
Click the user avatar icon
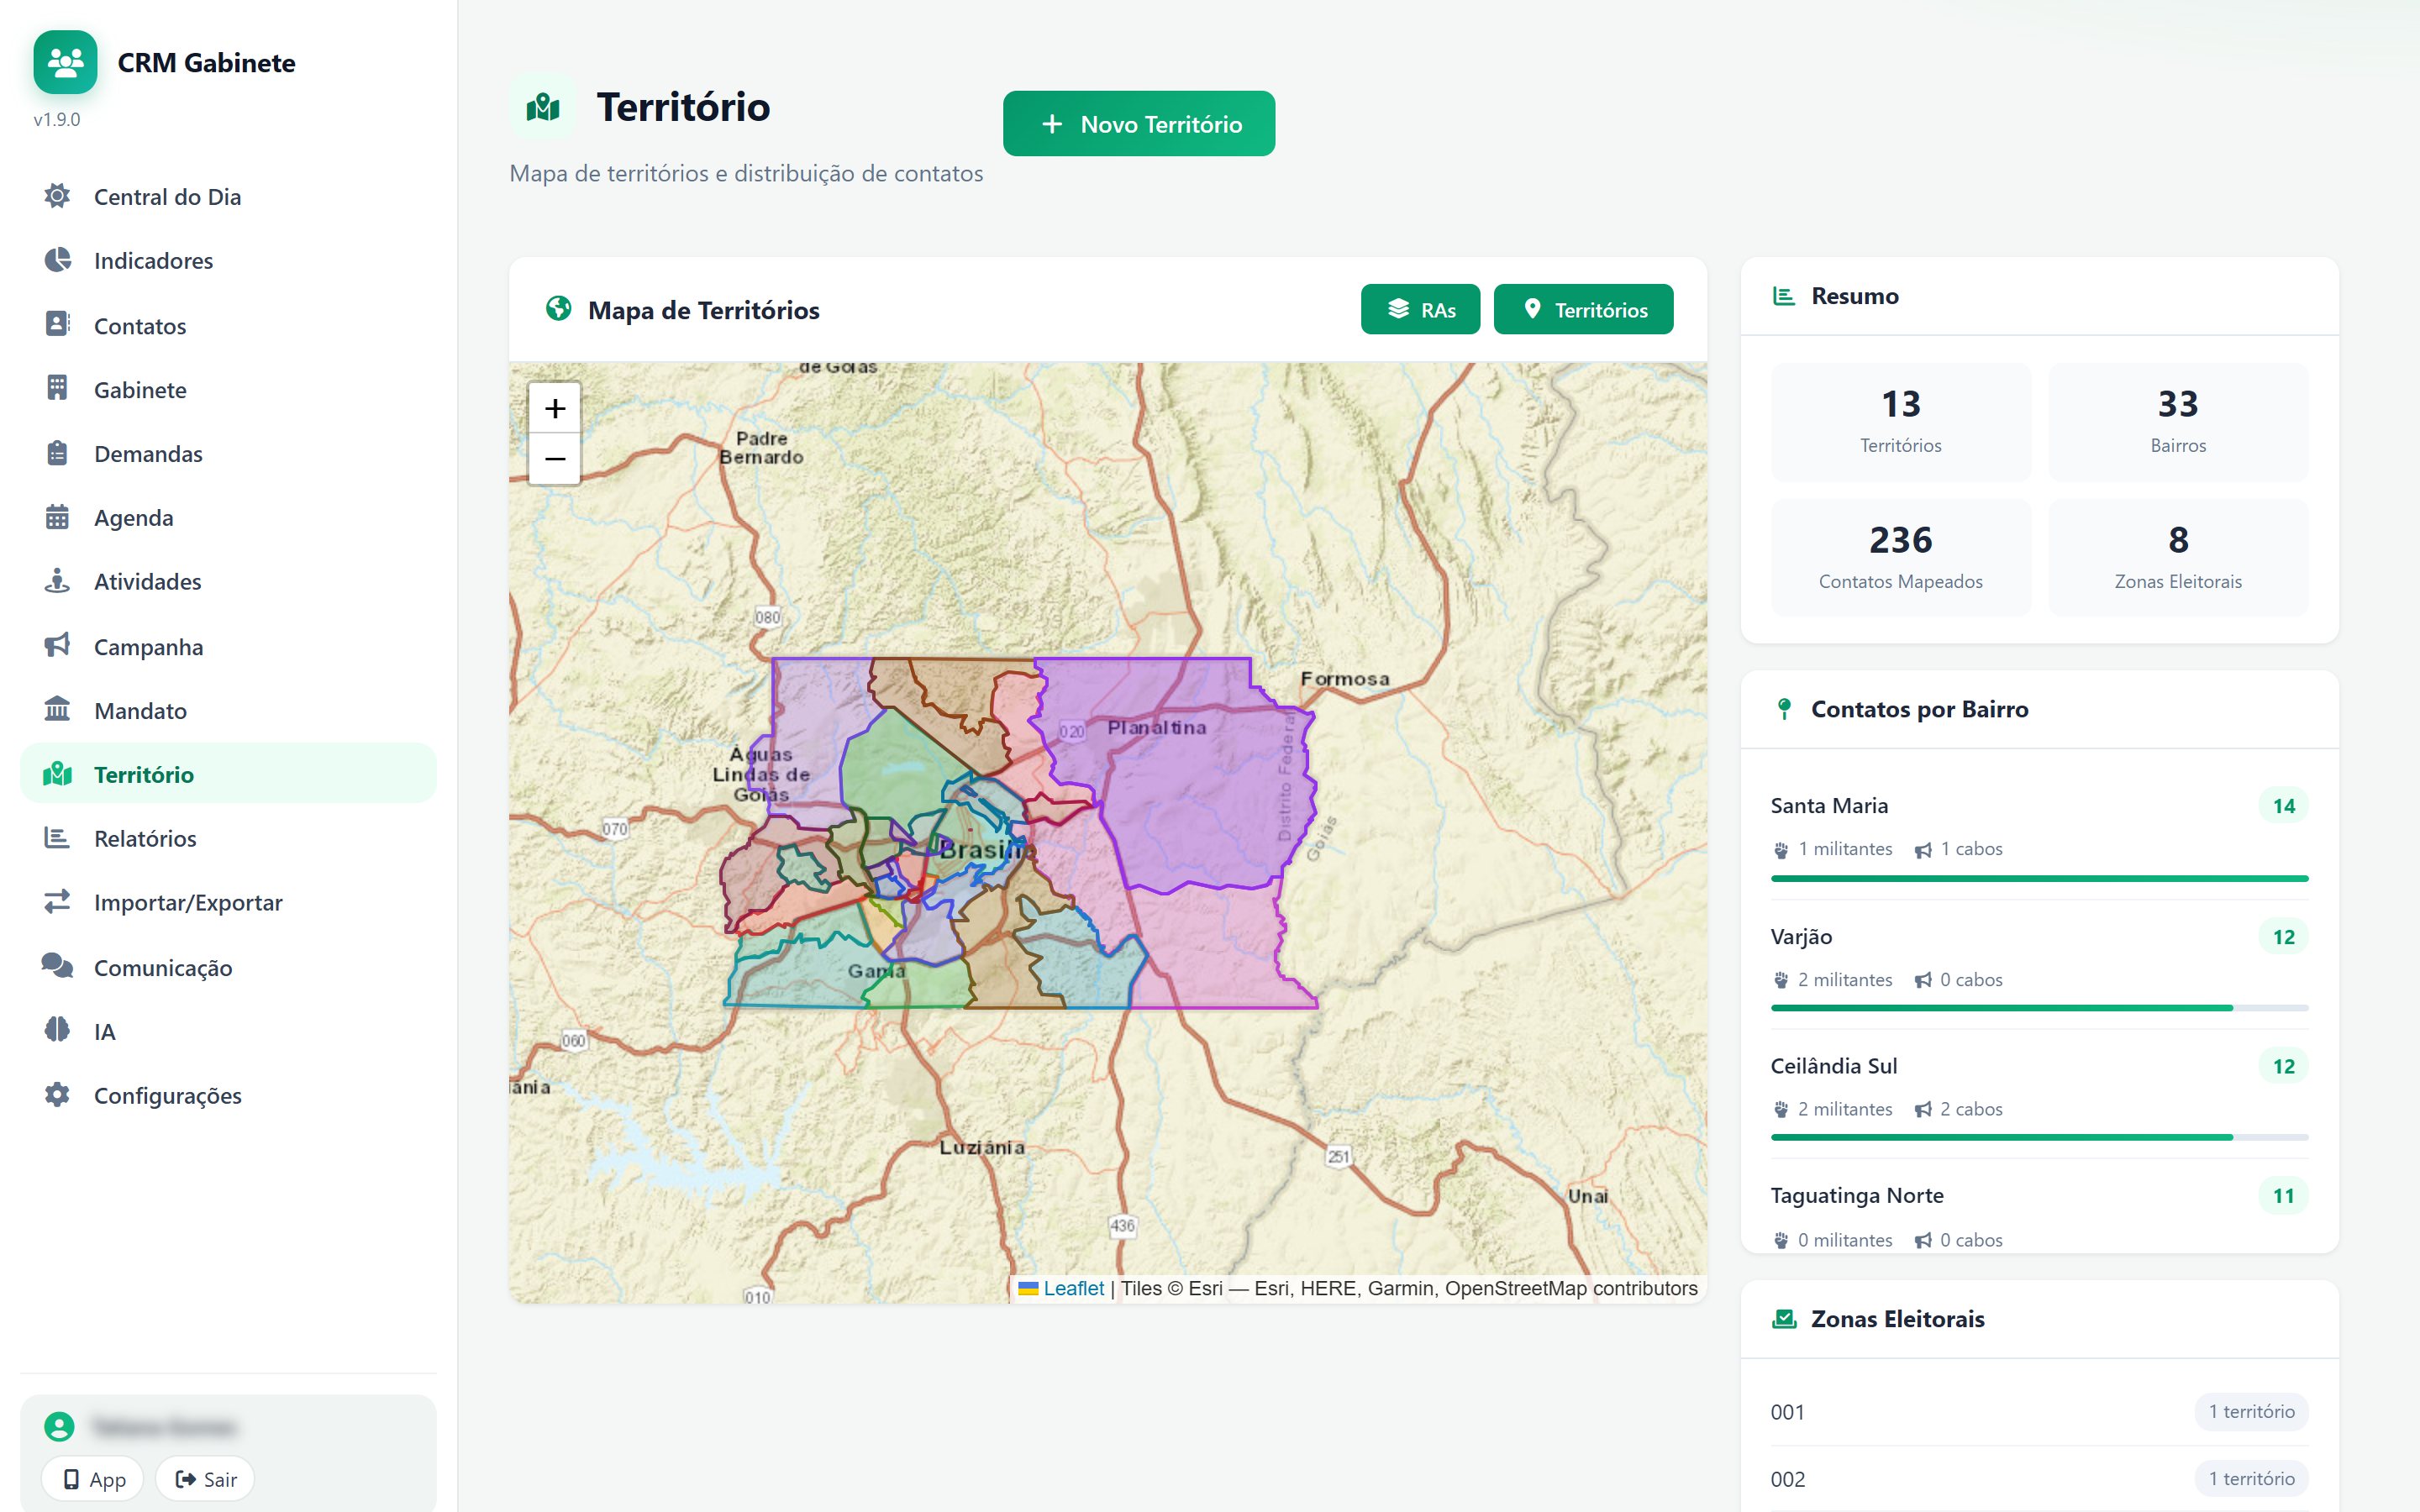[59, 1426]
